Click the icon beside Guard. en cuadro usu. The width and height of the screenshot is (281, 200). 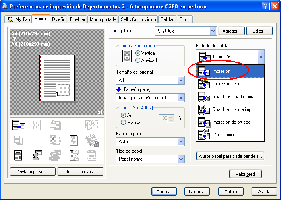[204, 97]
